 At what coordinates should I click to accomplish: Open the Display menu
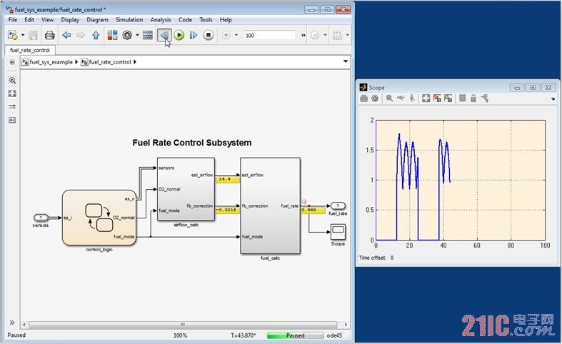click(70, 20)
